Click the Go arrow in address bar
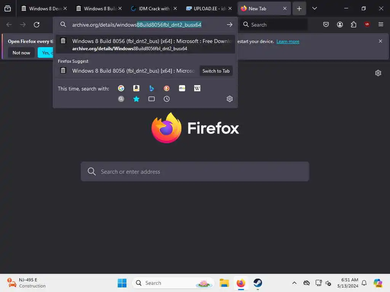Screen dimensions: 390x292 [230, 25]
